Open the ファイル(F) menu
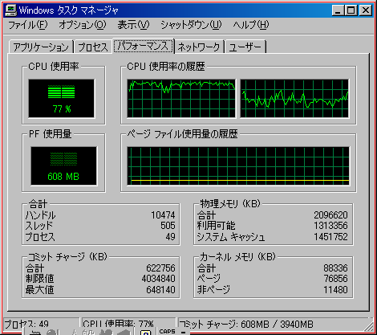The image size is (377, 335). click(x=28, y=25)
